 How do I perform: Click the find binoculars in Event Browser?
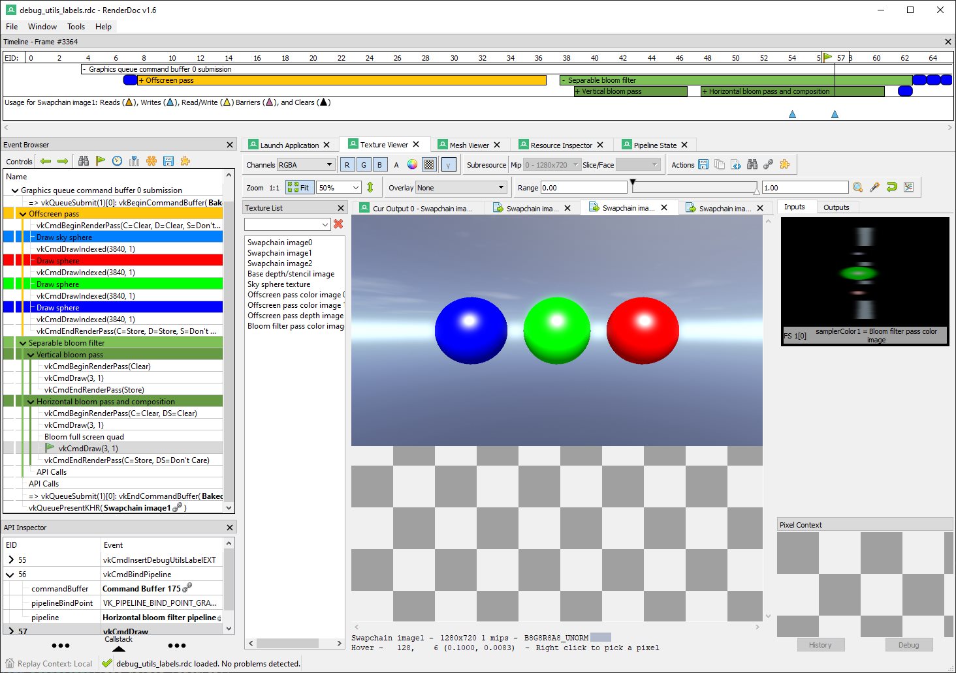[84, 161]
